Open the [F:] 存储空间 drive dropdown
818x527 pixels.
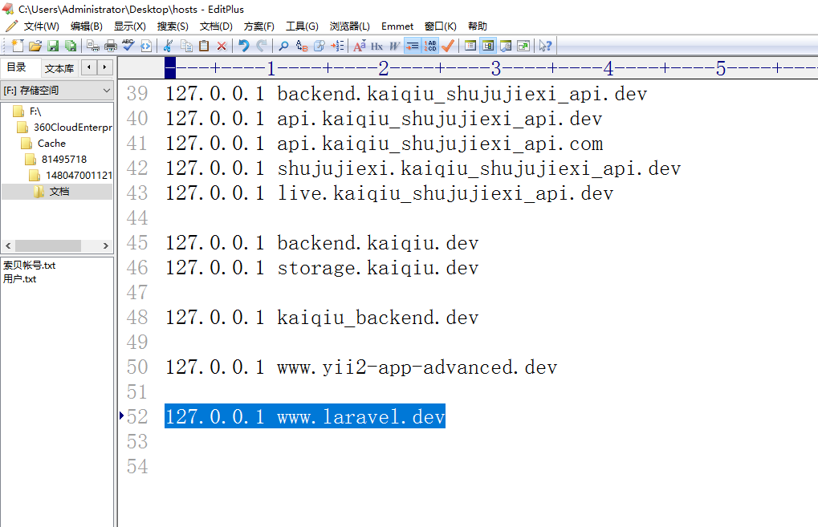tap(57, 90)
